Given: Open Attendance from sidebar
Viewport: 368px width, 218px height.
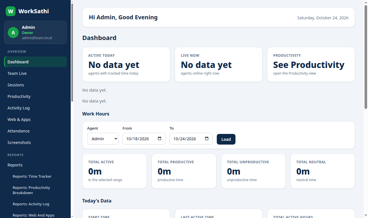Looking at the screenshot, I should click(x=35, y=131).
